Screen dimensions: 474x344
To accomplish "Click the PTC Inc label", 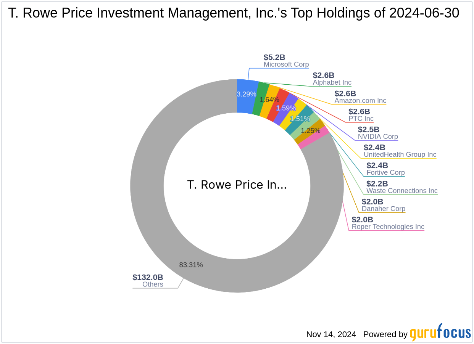I will click(x=361, y=119).
